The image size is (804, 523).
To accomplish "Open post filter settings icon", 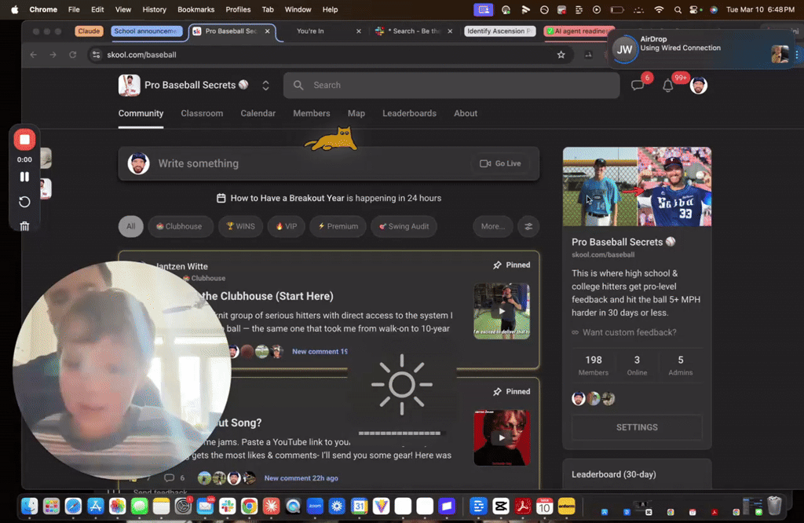I will 528,227.
